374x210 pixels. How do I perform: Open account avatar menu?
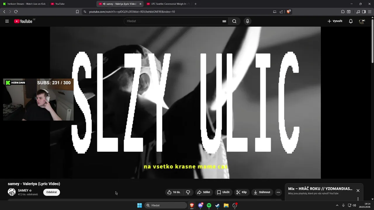362,21
